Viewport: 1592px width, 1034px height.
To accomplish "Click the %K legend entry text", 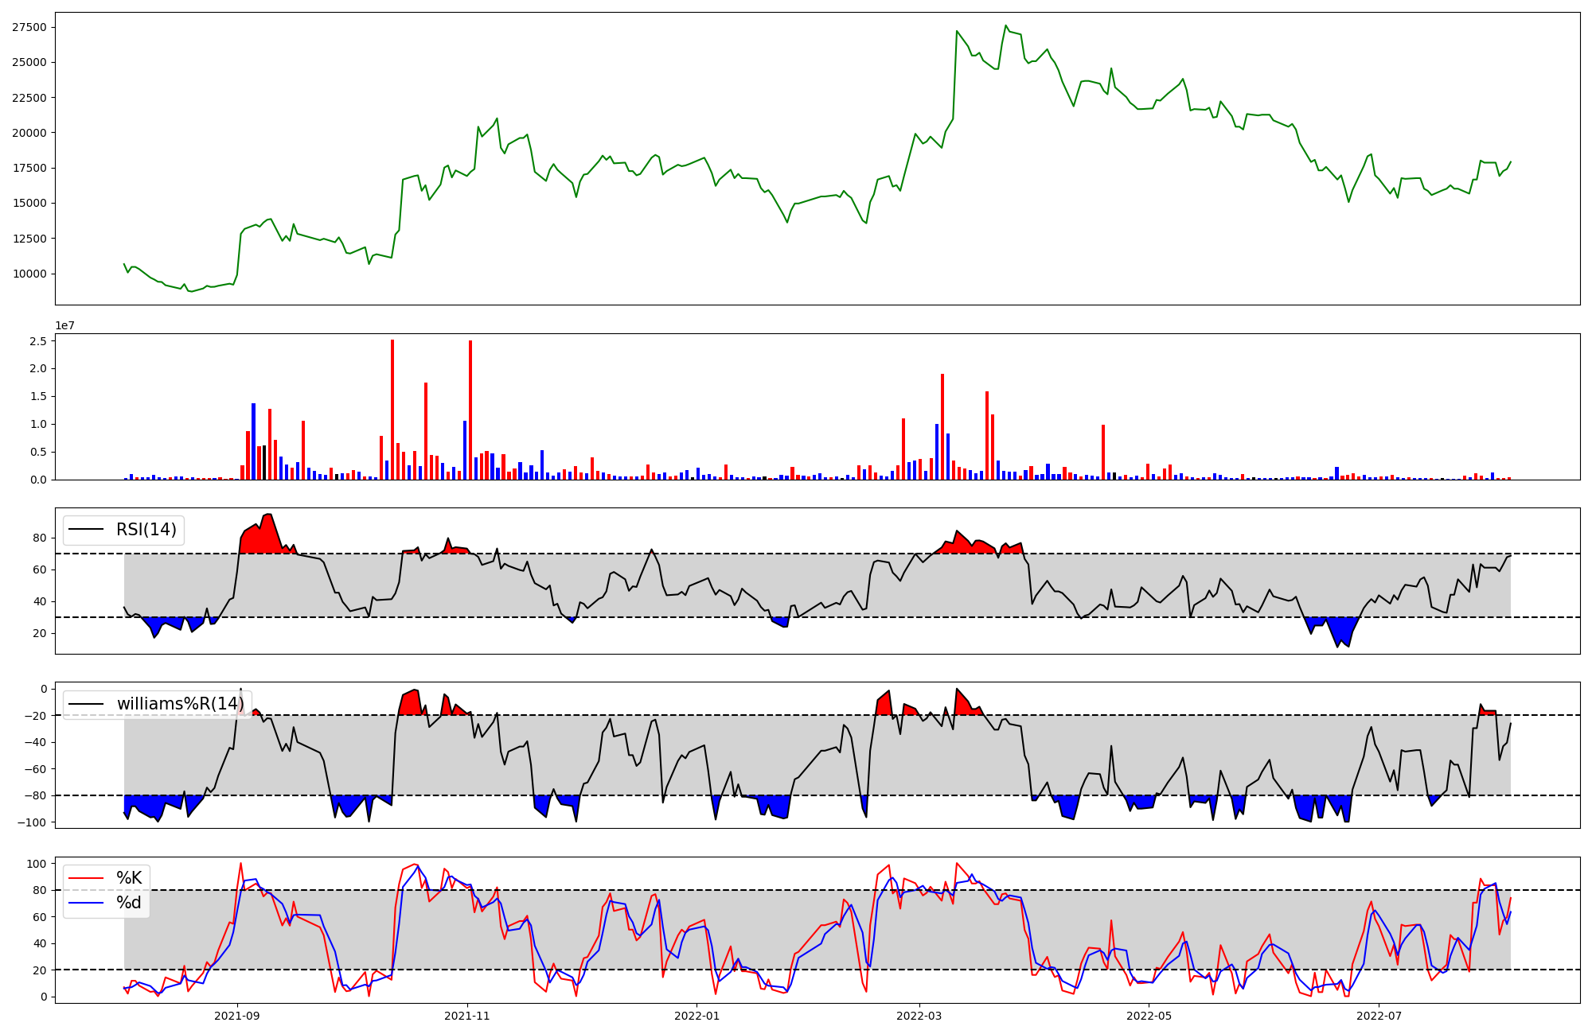I will click(129, 878).
